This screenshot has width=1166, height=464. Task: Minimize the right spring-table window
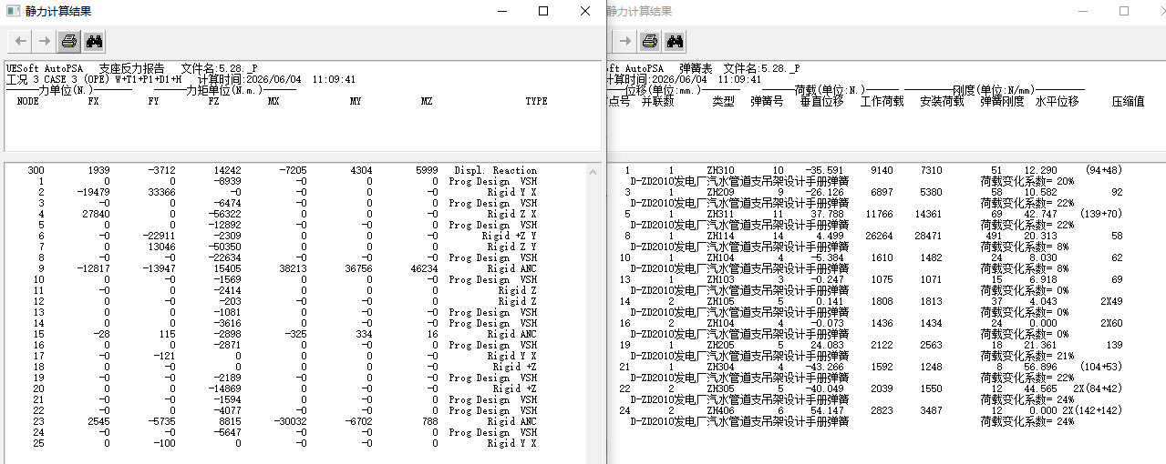1082,12
